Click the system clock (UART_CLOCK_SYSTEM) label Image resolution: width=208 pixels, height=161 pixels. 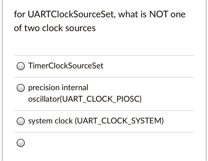pyautogui.click(x=96, y=121)
